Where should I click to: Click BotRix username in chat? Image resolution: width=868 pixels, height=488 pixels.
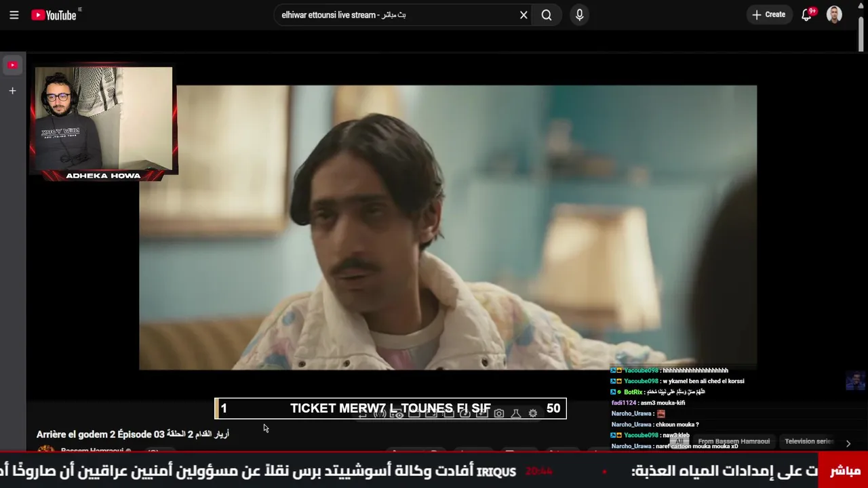point(633,392)
